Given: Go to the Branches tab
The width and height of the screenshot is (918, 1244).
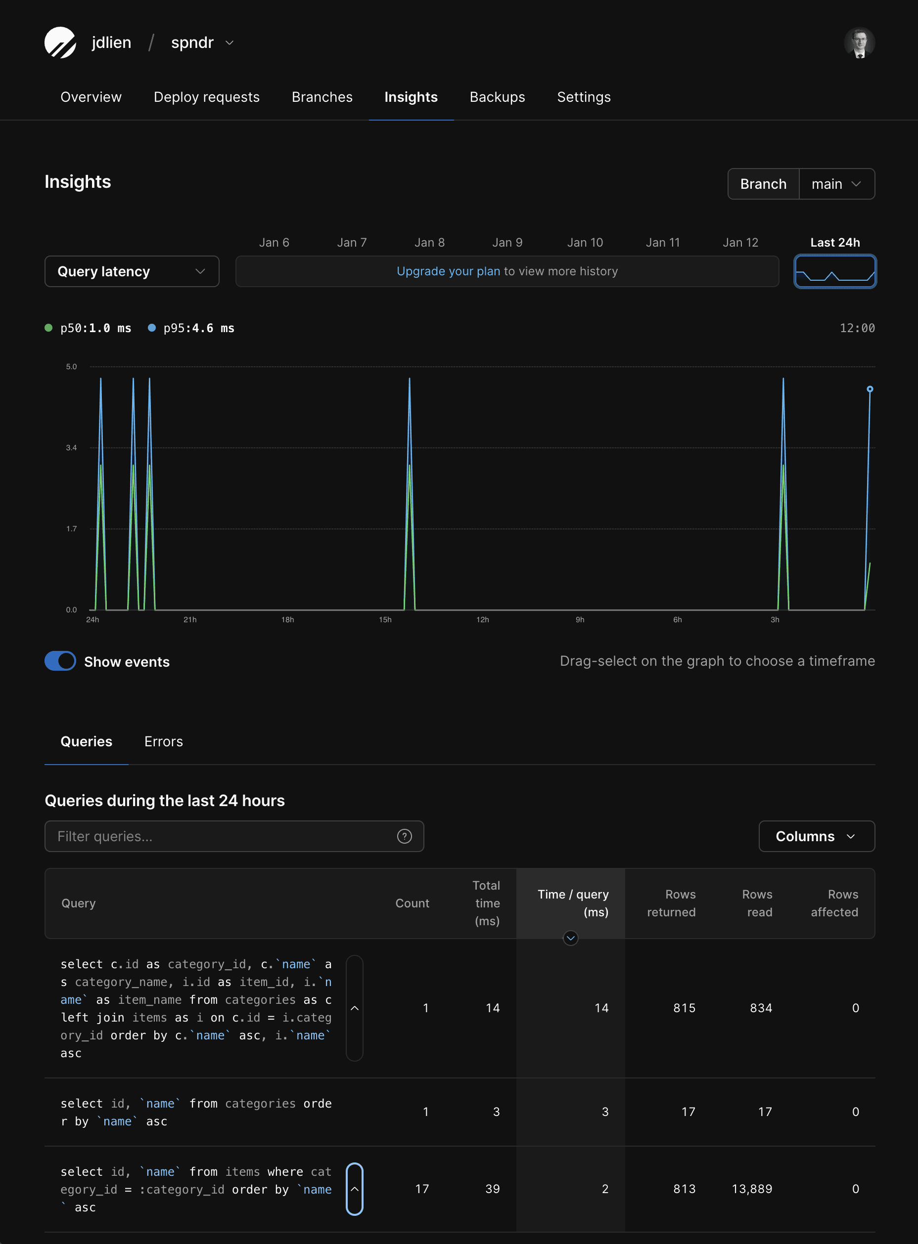Looking at the screenshot, I should (x=321, y=97).
